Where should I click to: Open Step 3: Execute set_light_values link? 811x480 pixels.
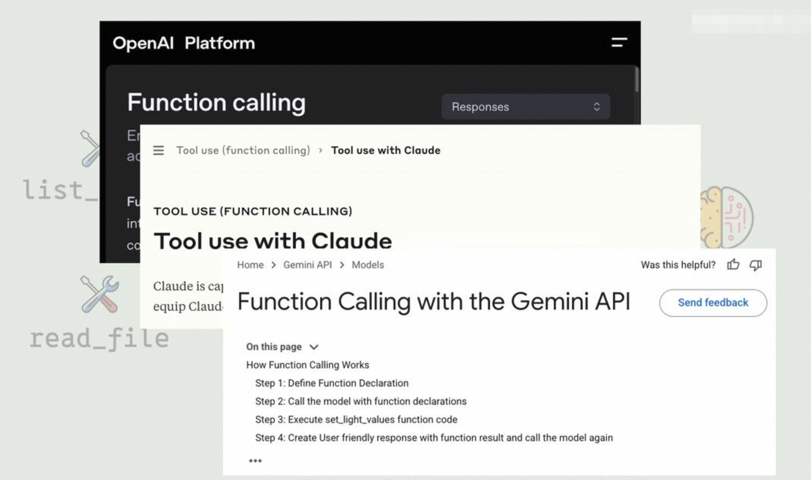(x=356, y=419)
